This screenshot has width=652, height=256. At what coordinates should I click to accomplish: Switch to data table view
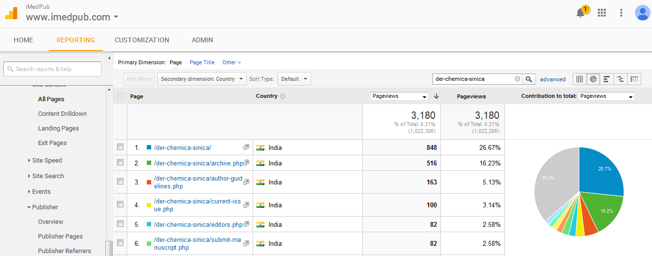click(579, 79)
